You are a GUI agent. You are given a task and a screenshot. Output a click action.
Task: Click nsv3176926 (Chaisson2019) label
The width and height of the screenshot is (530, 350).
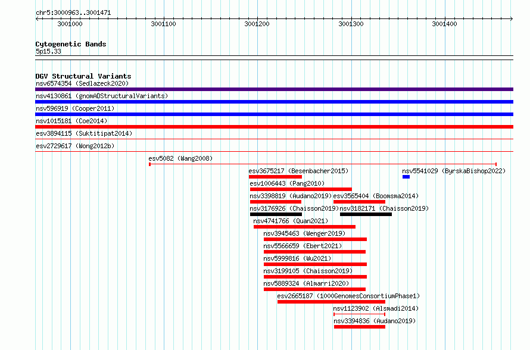(294, 208)
